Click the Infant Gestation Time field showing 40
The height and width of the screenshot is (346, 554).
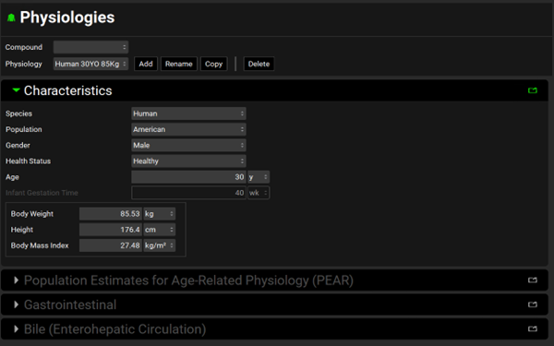188,193
